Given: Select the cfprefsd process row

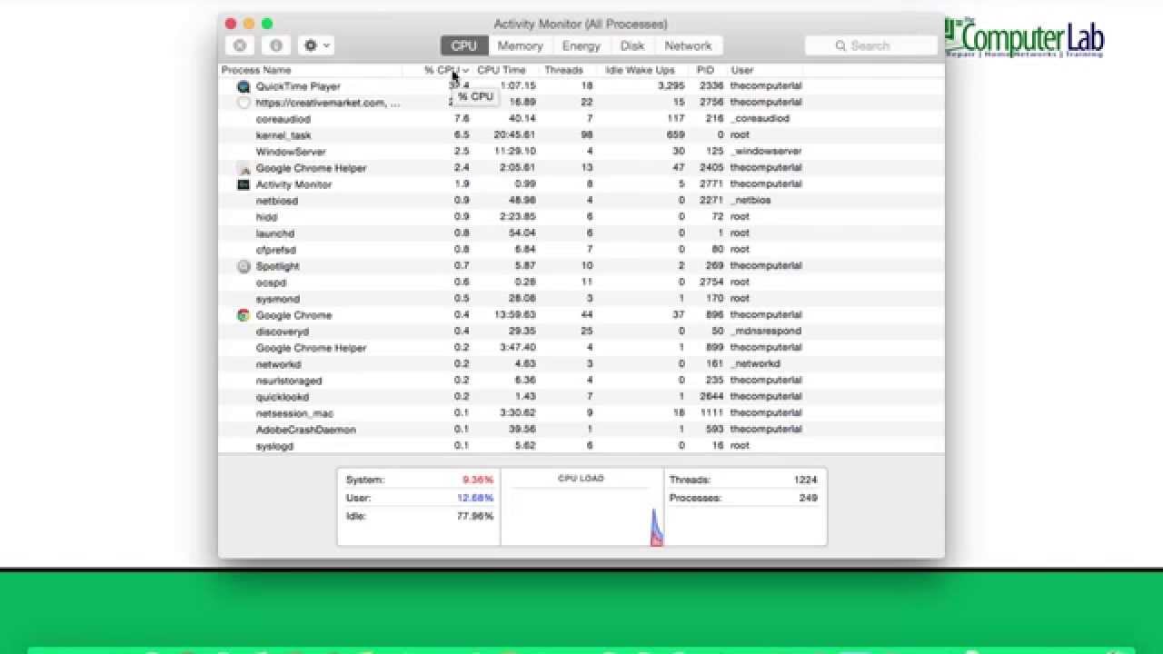Looking at the screenshot, I should pos(581,250).
